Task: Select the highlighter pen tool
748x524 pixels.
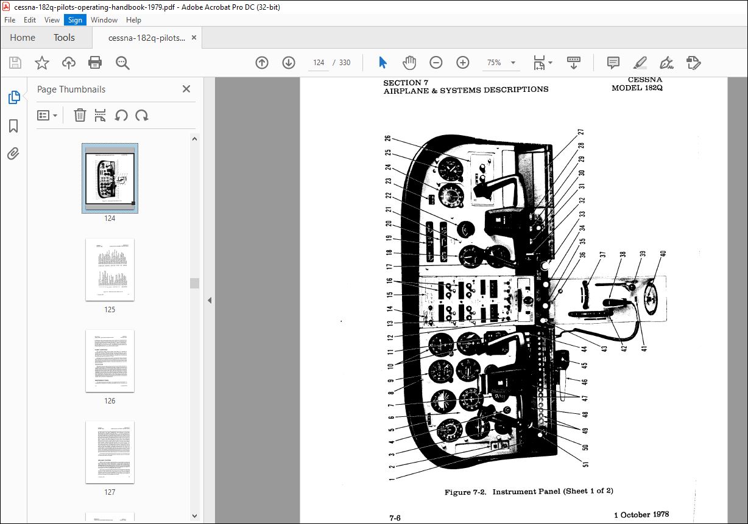Action: coord(640,63)
